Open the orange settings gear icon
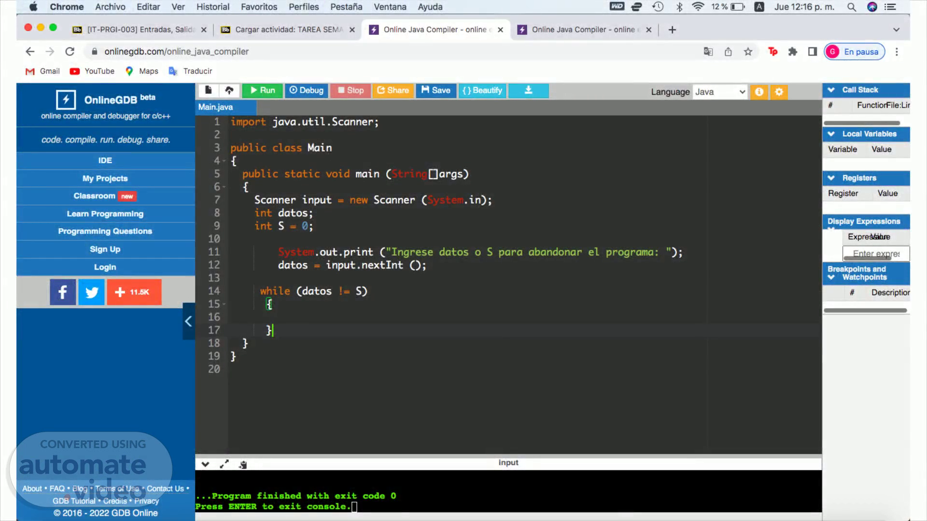Viewport: 927px width, 521px height. (779, 92)
